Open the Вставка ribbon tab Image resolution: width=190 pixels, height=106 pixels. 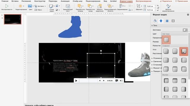click(x=15, y=1)
